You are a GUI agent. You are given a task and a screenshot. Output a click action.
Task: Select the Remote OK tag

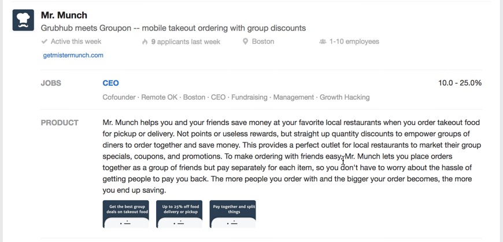159,97
